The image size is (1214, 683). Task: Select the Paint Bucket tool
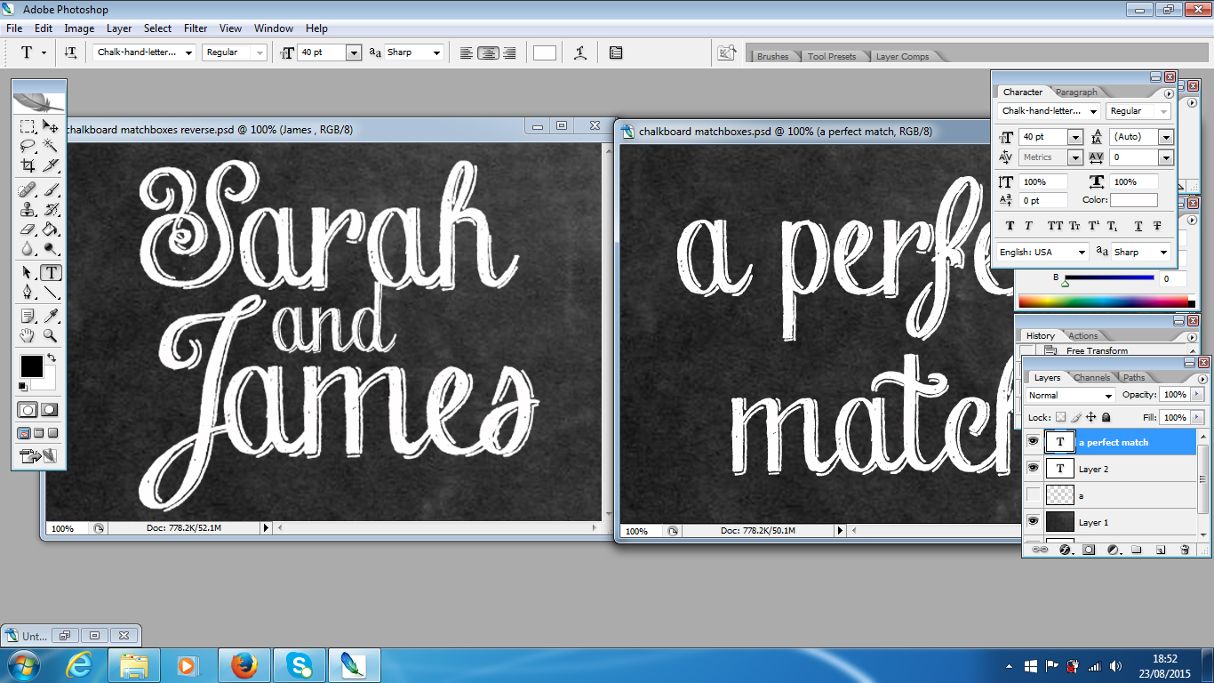(x=51, y=229)
